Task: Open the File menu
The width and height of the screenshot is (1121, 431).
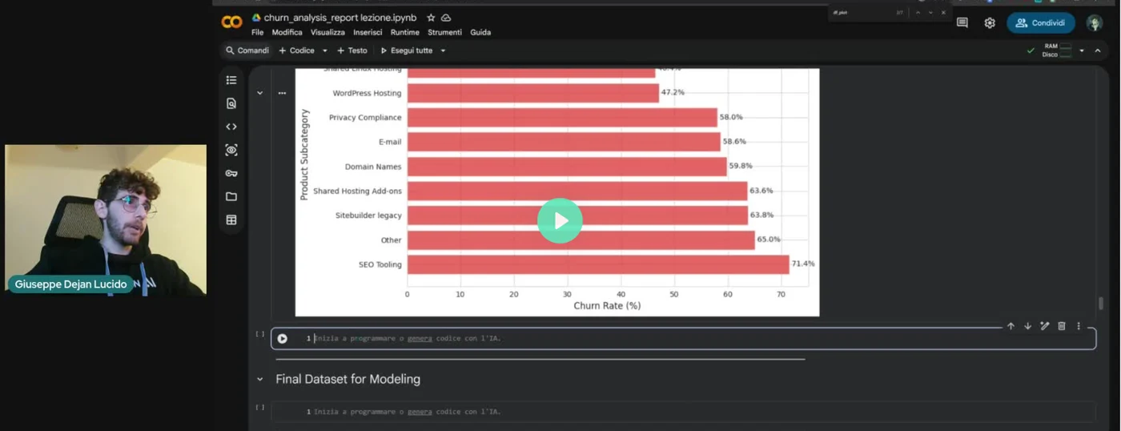Action: (x=257, y=33)
